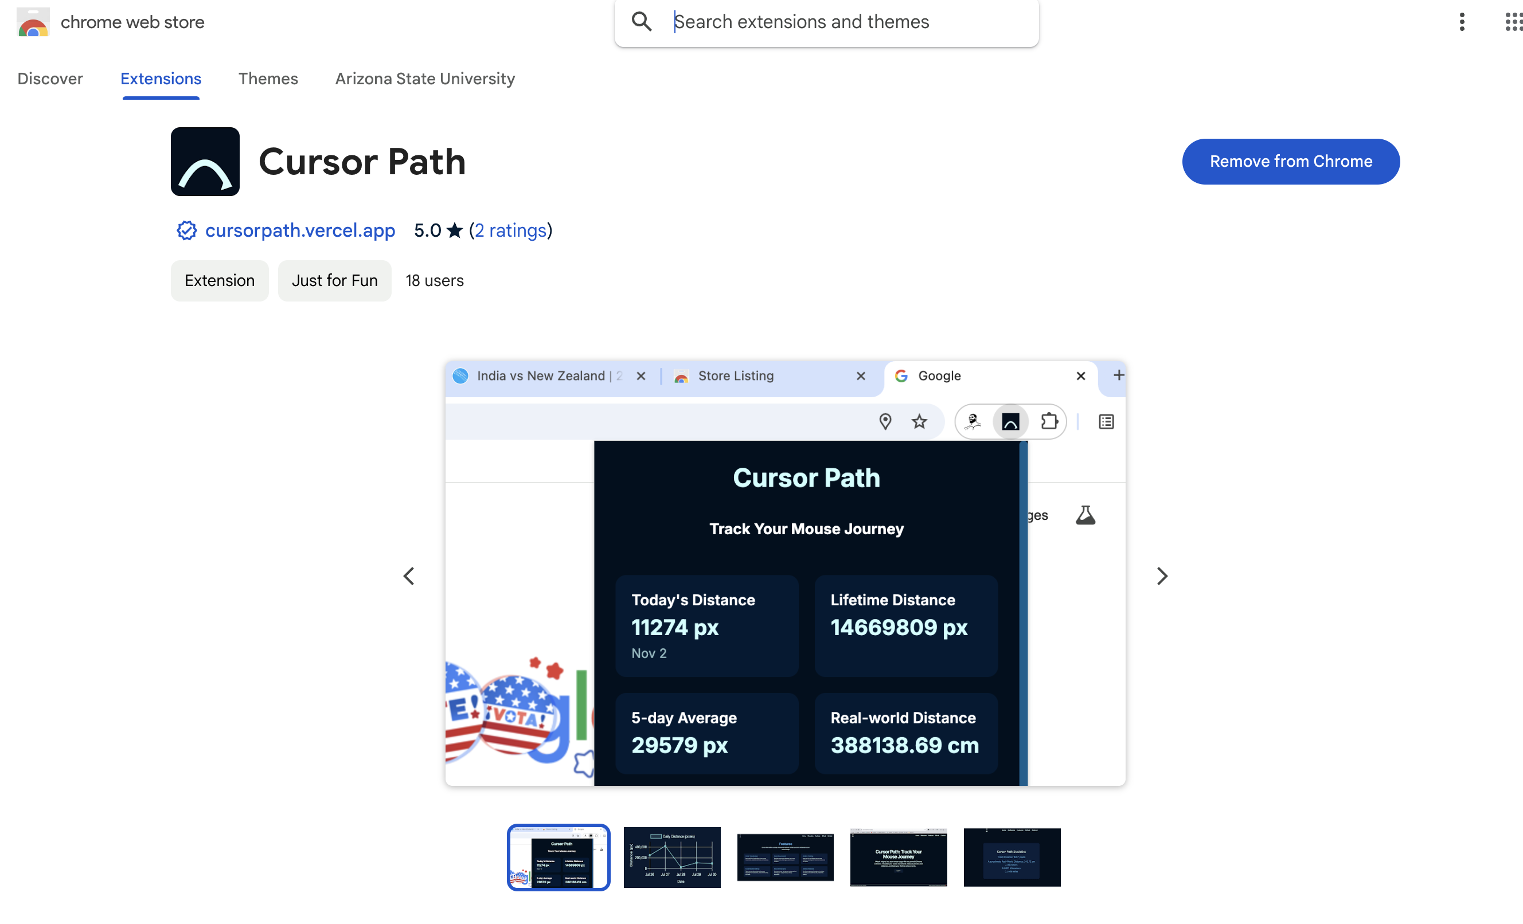This screenshot has width=1523, height=924.
Task: Click the Chrome Web Store logo
Action: click(x=33, y=22)
